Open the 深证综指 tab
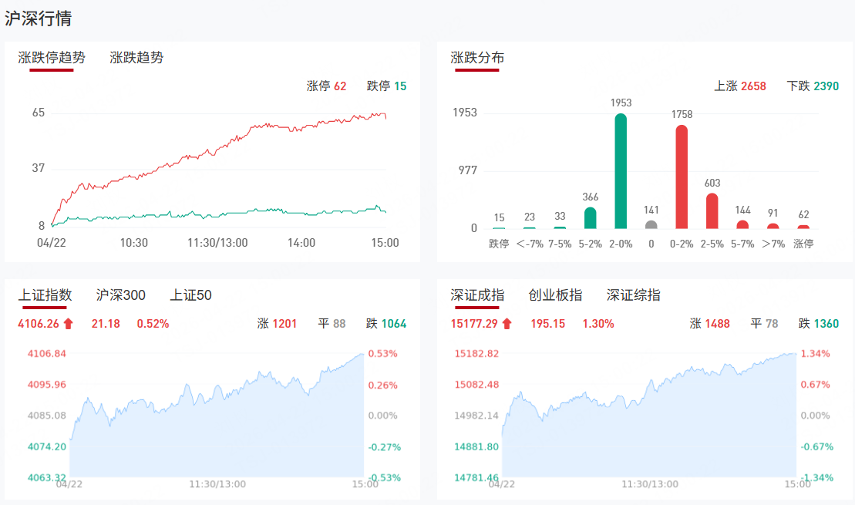This screenshot has height=505, width=855. 633,295
